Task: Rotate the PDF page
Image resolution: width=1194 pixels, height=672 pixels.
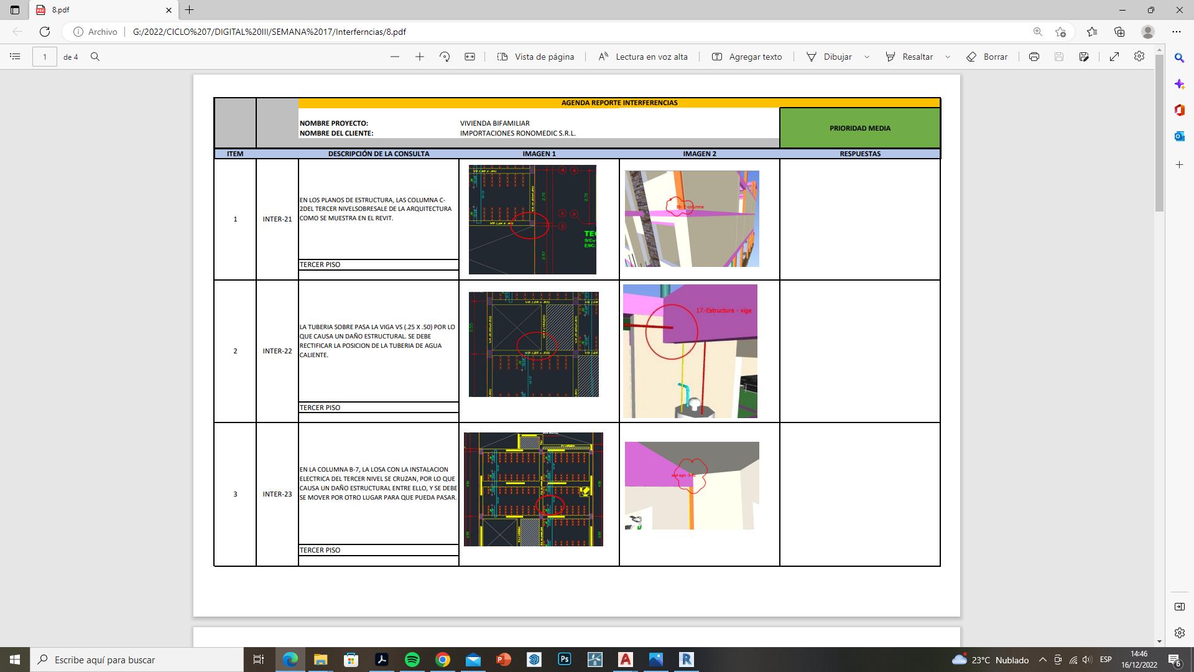Action: tap(445, 57)
